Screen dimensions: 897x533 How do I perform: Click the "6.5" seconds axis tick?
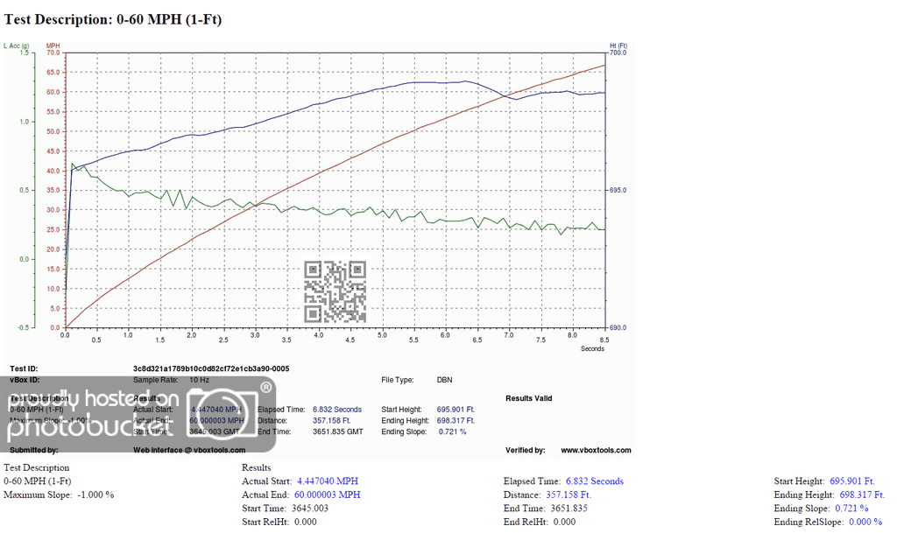click(x=477, y=340)
